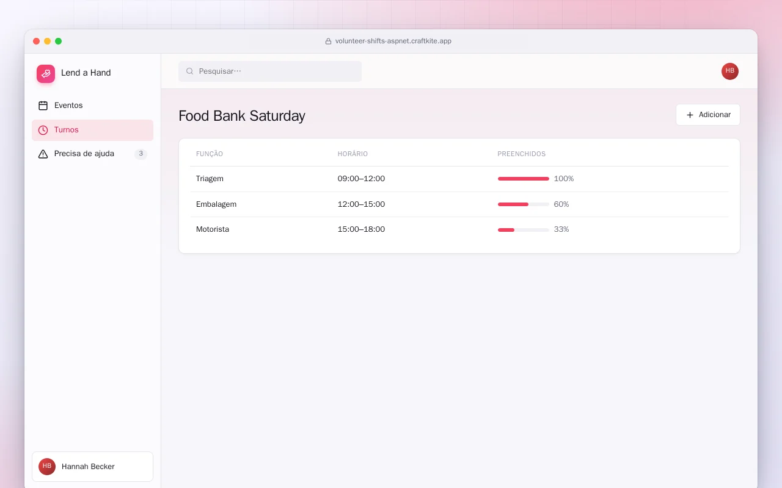Click the 100% filled value

point(564,179)
